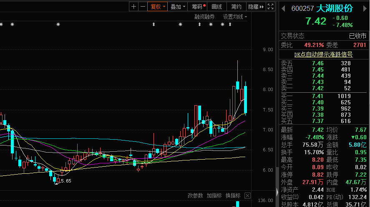Click 改参数 to modify indicator parameters
The image size is (370, 207).
pos(195,195)
